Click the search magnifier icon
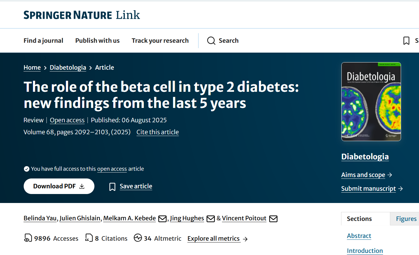The height and width of the screenshot is (255, 419). [211, 41]
